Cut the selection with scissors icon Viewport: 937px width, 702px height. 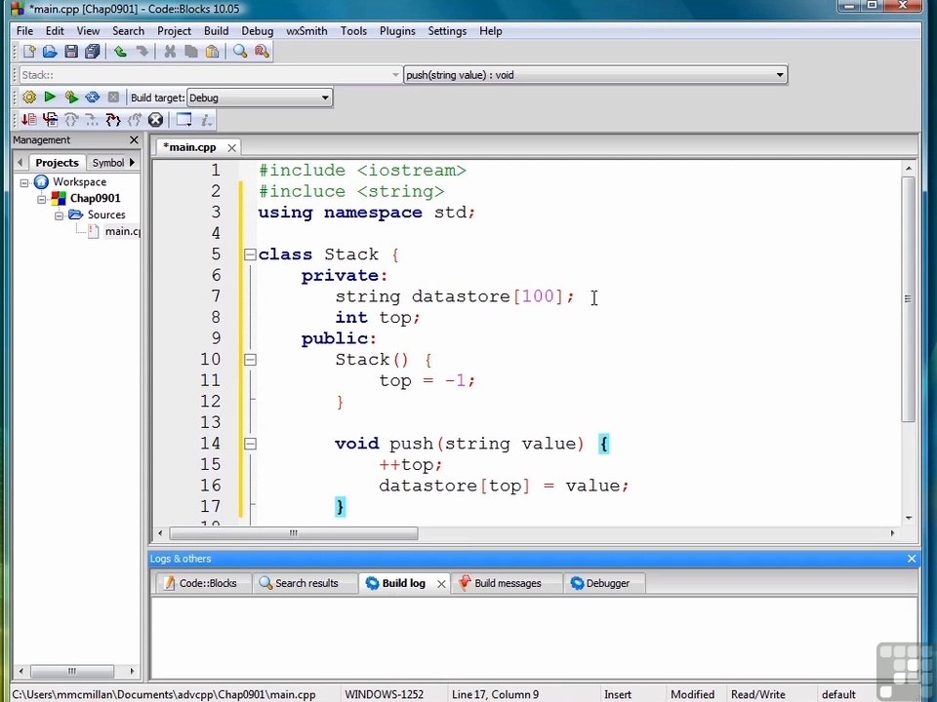170,52
